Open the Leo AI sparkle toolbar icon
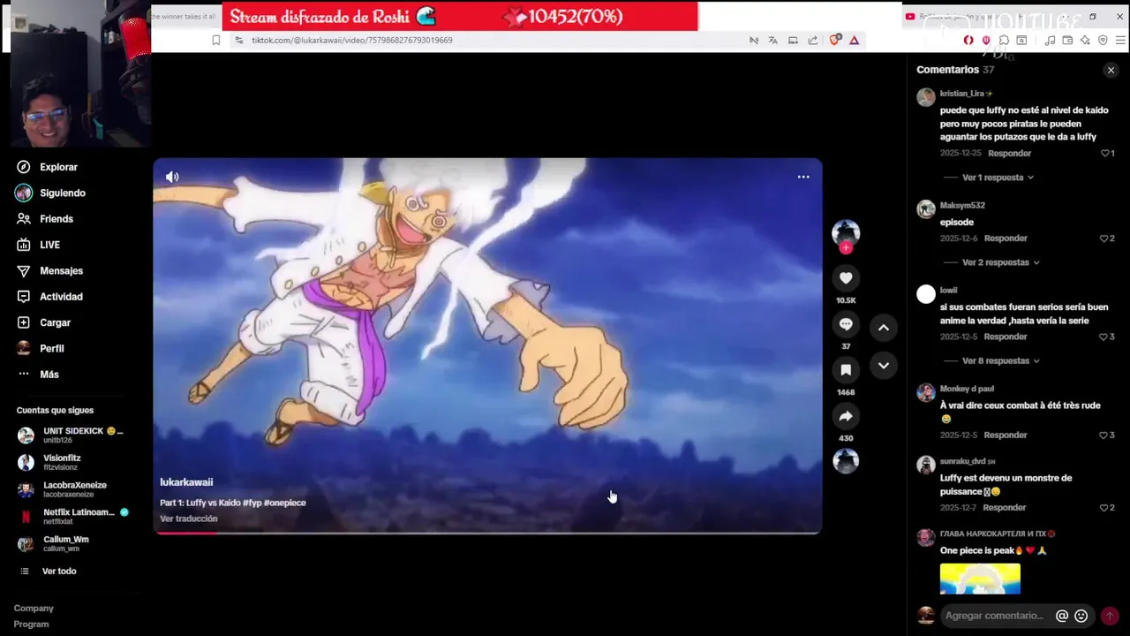Image resolution: width=1130 pixels, height=636 pixels. [1085, 40]
